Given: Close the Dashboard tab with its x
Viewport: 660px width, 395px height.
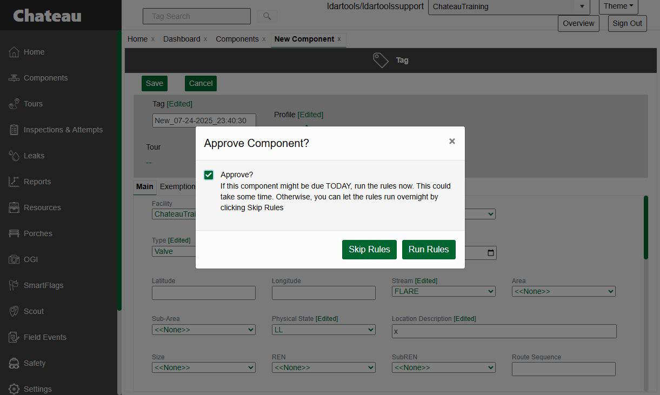Looking at the screenshot, I should click(205, 39).
